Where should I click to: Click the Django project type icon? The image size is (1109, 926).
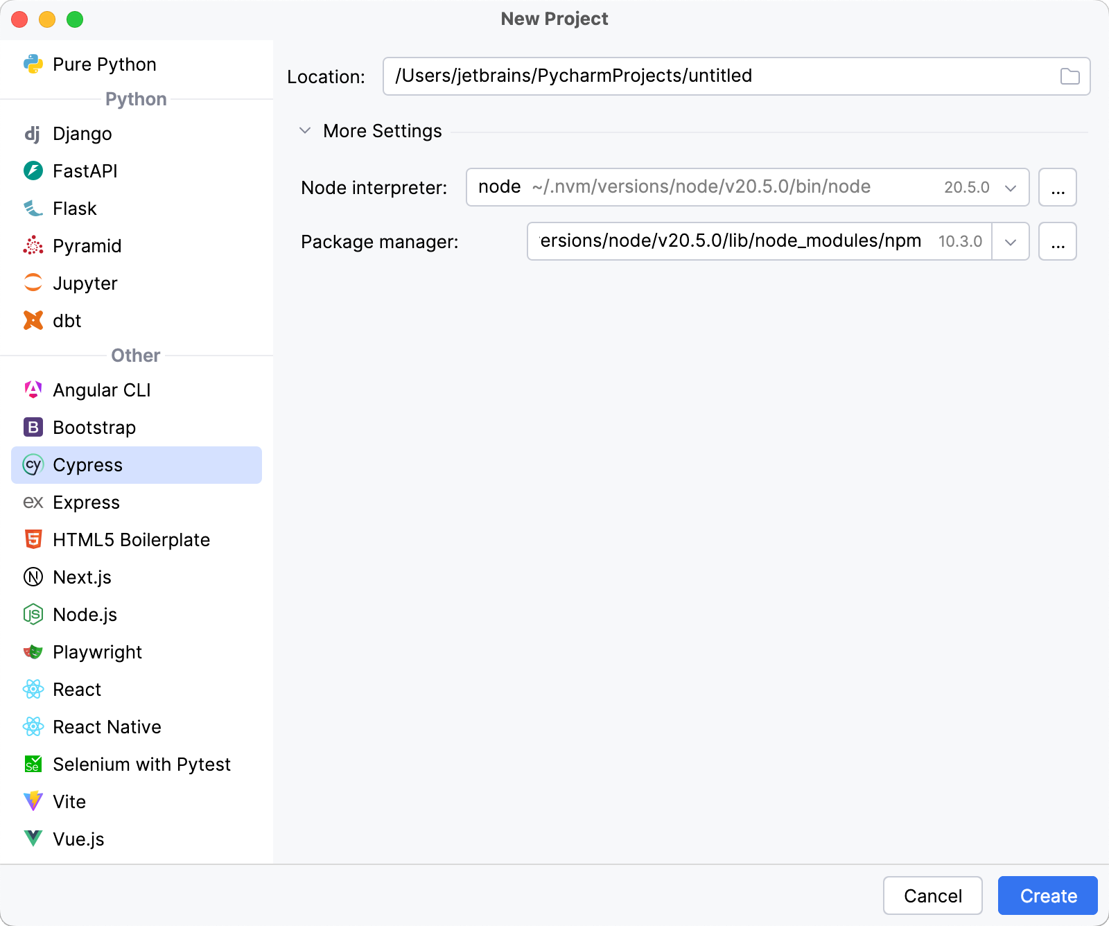[33, 134]
